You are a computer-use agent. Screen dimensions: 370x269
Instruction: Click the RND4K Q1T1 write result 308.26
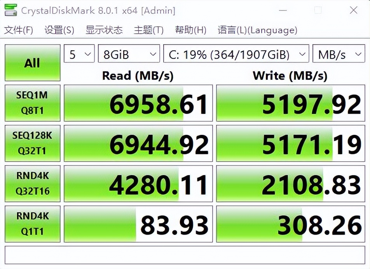coord(291,224)
